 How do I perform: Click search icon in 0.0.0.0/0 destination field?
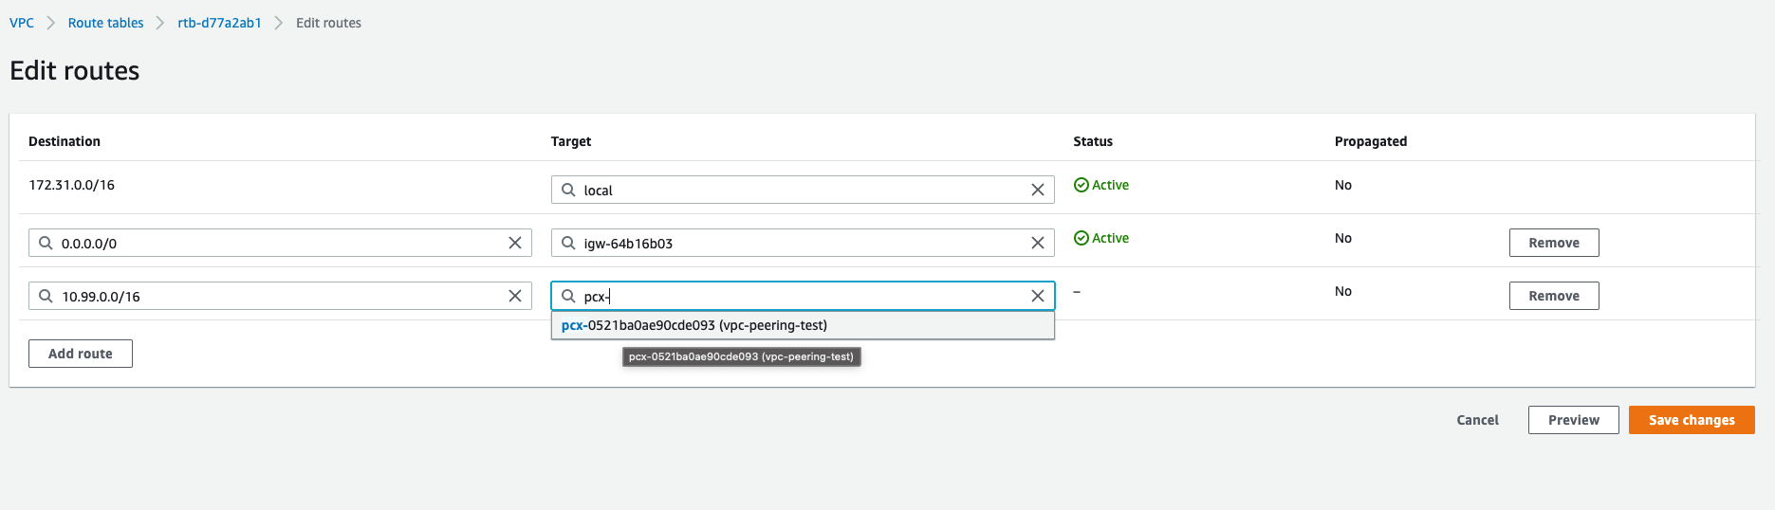(46, 243)
